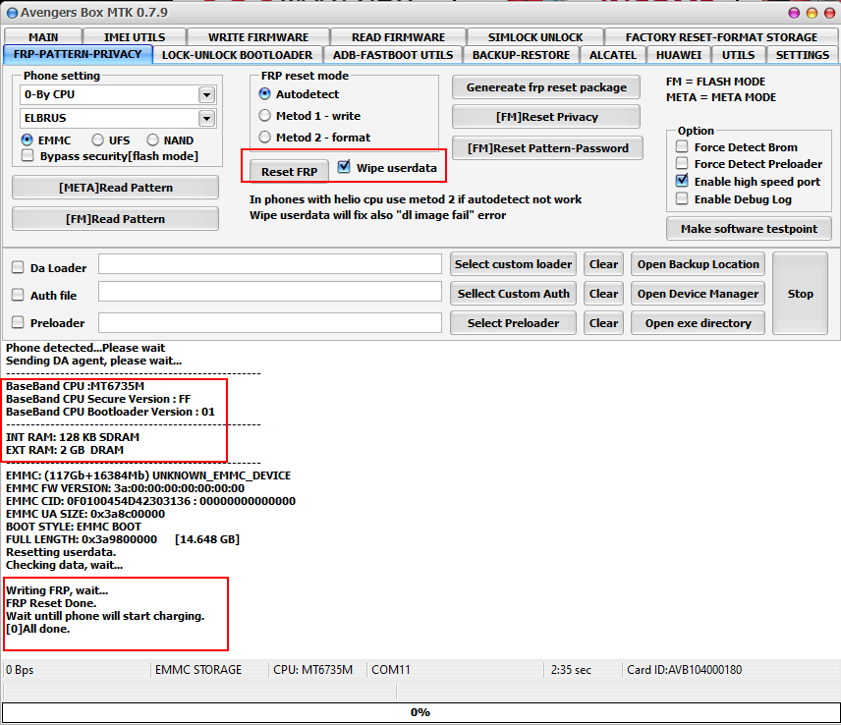Switch to the HUAWEI tab

point(679,55)
